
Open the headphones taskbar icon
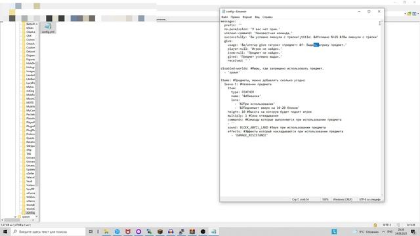coord(171,231)
